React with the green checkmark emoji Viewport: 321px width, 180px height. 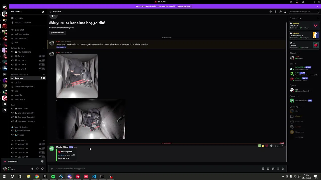point(259,146)
